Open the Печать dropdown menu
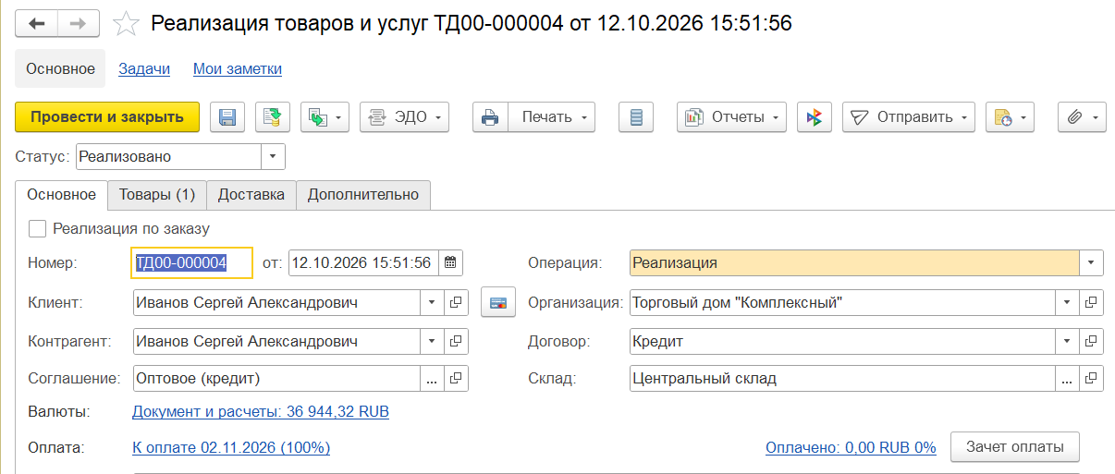The image size is (1115, 474). click(x=552, y=117)
